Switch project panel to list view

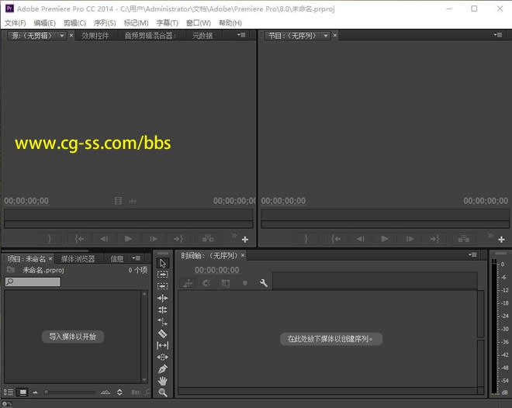tap(9, 392)
